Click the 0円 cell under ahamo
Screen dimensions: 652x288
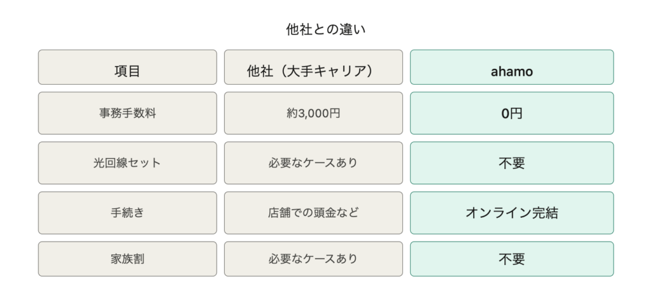[x=511, y=113]
